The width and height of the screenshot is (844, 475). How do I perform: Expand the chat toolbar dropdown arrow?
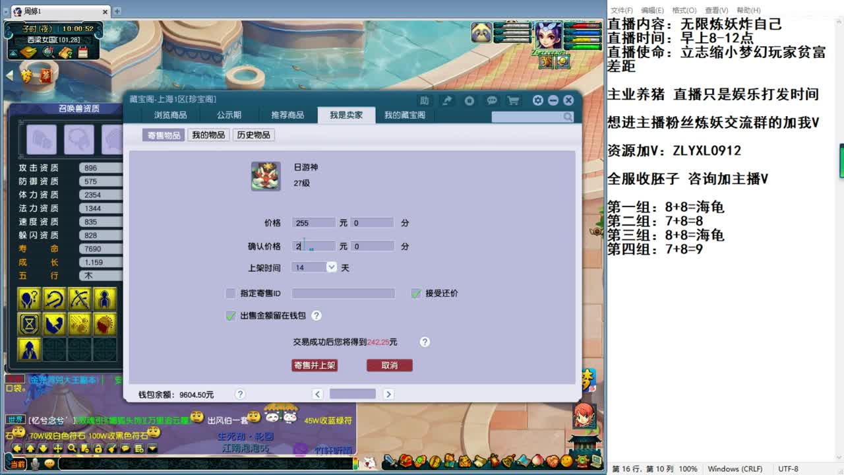coord(152,449)
